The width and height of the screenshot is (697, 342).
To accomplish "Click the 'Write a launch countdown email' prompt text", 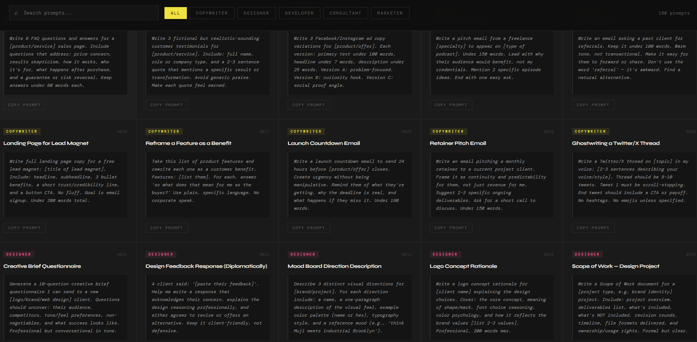I will click(x=349, y=185).
